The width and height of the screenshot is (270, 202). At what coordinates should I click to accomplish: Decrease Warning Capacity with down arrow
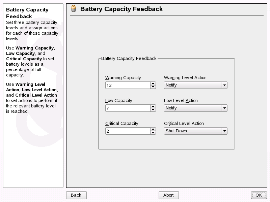point(153,87)
